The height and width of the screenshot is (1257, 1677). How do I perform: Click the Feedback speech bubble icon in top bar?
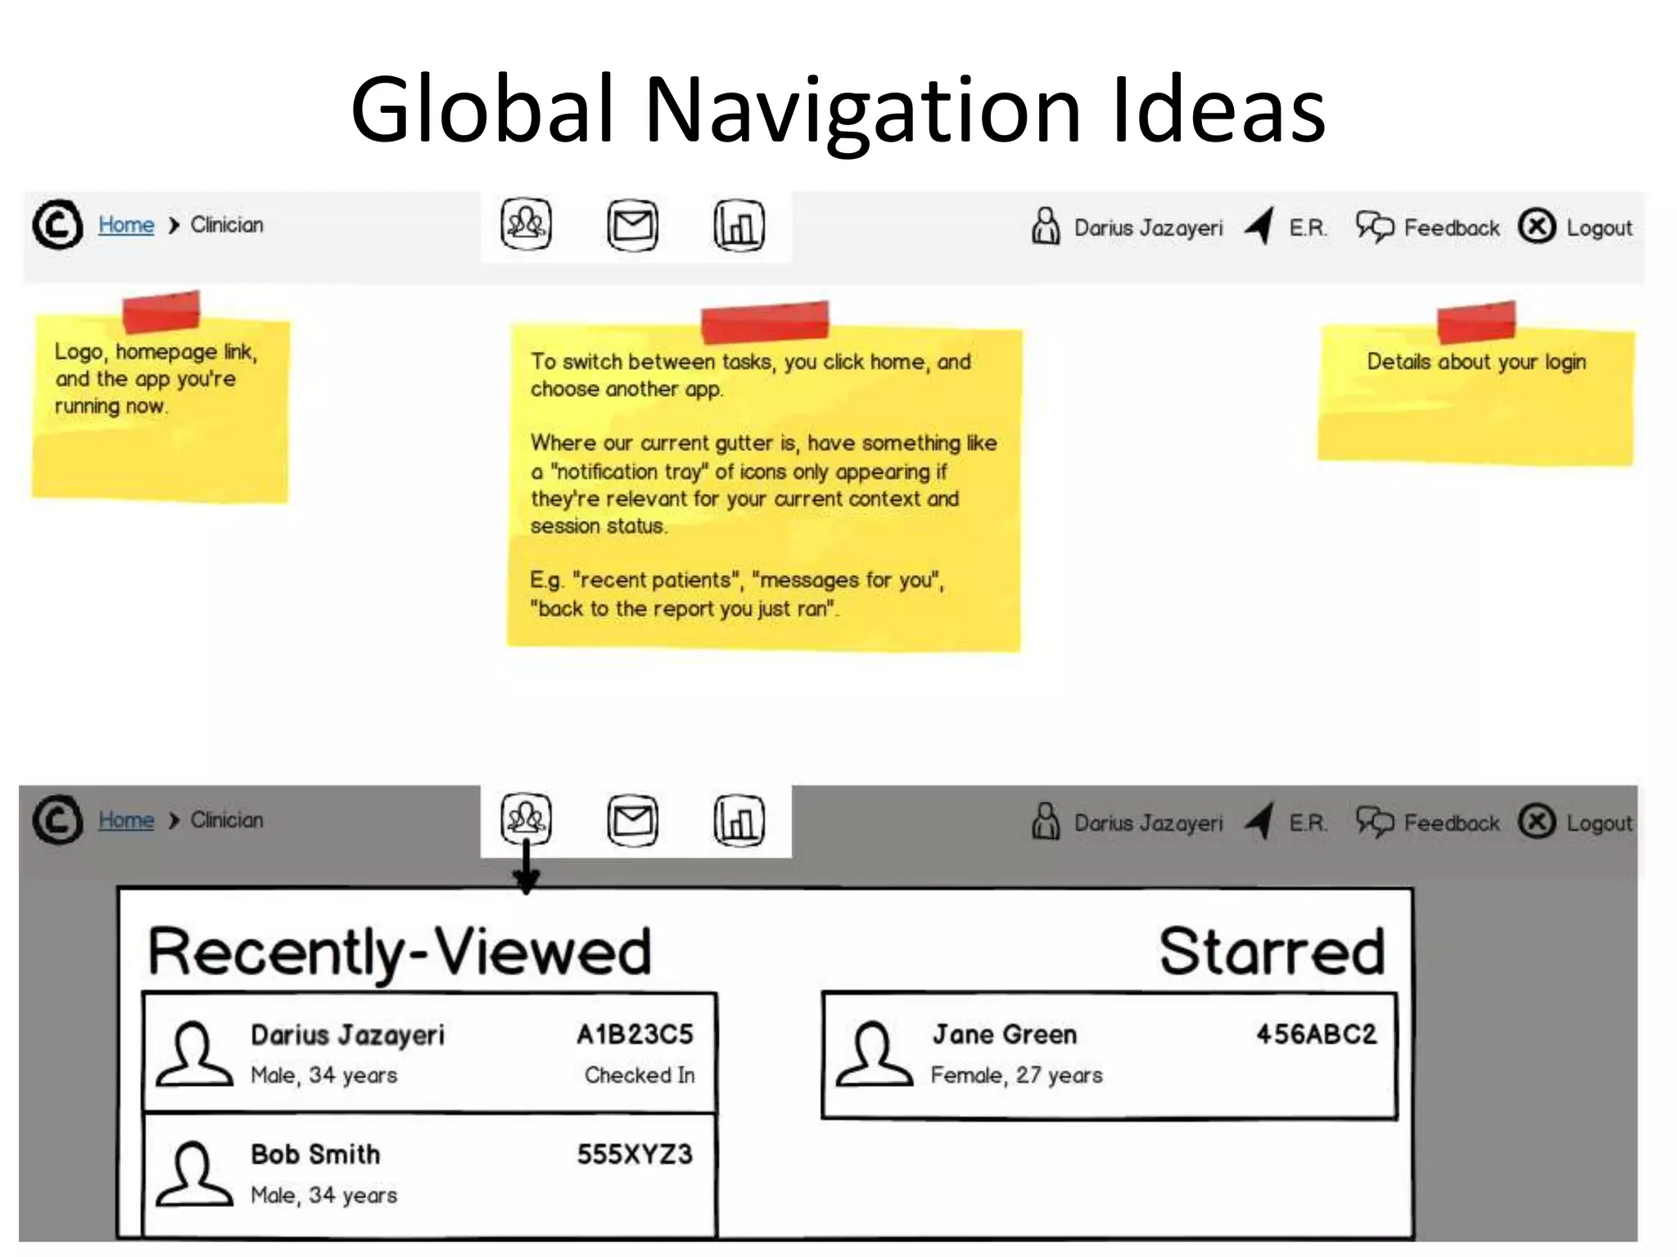click(1373, 226)
